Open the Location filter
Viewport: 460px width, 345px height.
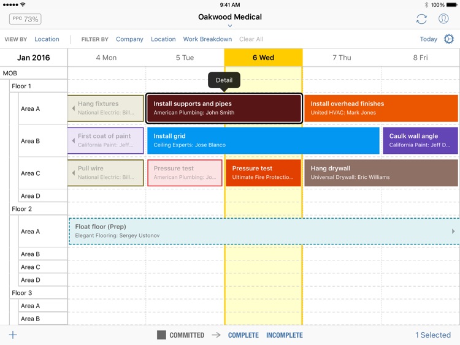[163, 39]
